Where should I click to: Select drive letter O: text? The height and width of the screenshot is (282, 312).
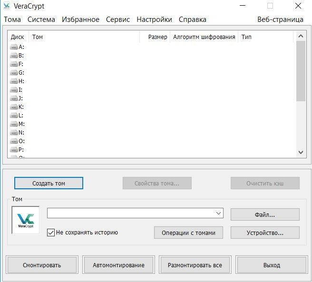pos(21,141)
